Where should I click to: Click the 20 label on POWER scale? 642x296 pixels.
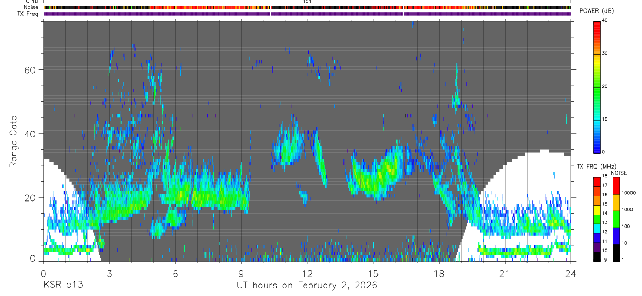coord(605,87)
